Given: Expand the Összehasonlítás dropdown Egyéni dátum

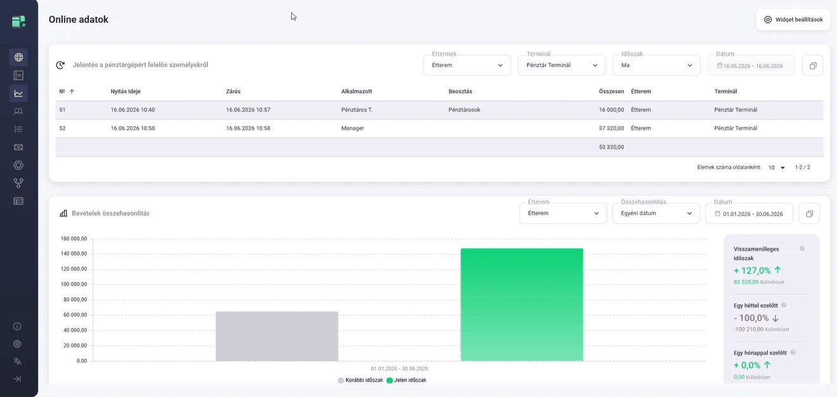Looking at the screenshot, I should pos(656,213).
